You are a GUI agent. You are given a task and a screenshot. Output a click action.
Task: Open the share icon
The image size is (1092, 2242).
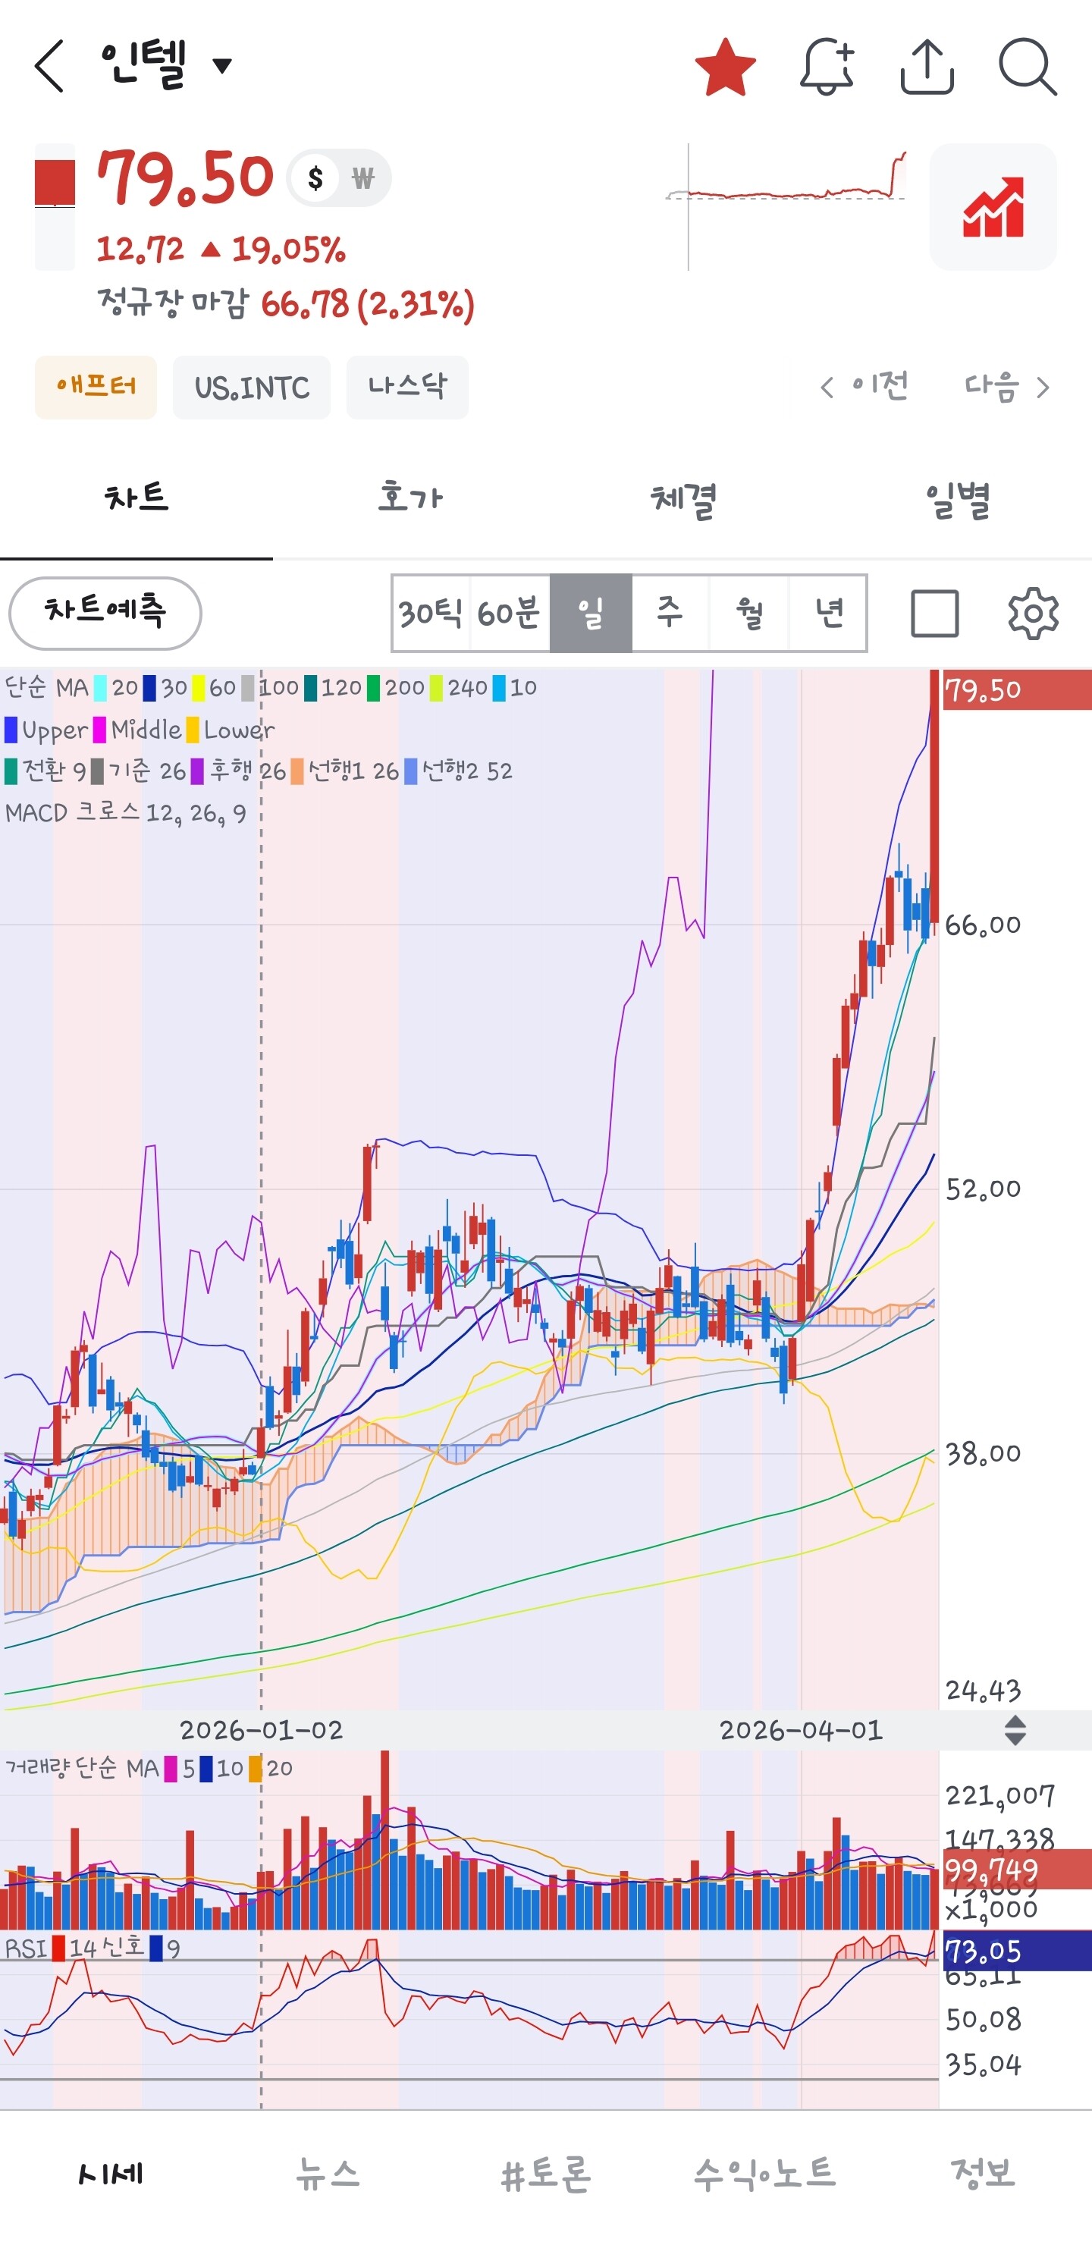coord(927,66)
